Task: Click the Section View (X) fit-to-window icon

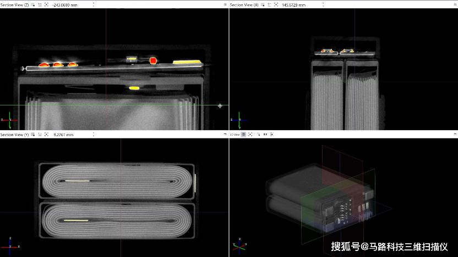Action: (270, 4)
